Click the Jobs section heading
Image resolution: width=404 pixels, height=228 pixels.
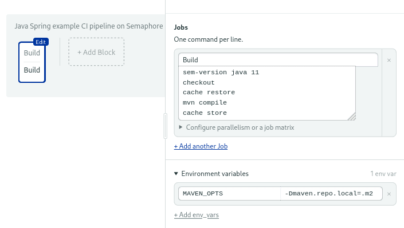(x=181, y=27)
